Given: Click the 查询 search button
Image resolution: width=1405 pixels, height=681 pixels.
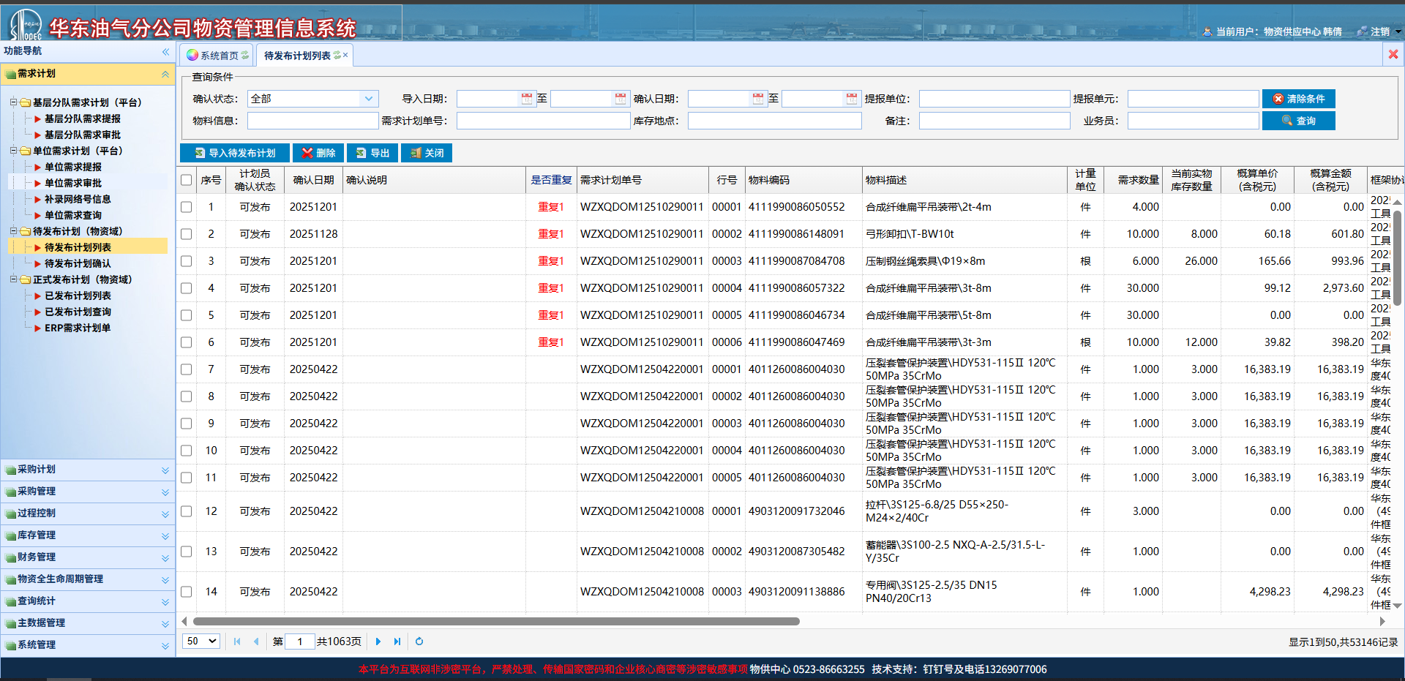Looking at the screenshot, I should [1299, 121].
